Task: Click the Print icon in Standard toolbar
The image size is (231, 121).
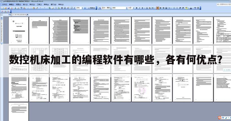Action: coord(15,8)
